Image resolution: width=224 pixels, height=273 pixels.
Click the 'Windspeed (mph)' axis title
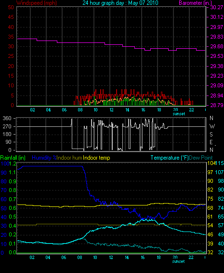37,3
